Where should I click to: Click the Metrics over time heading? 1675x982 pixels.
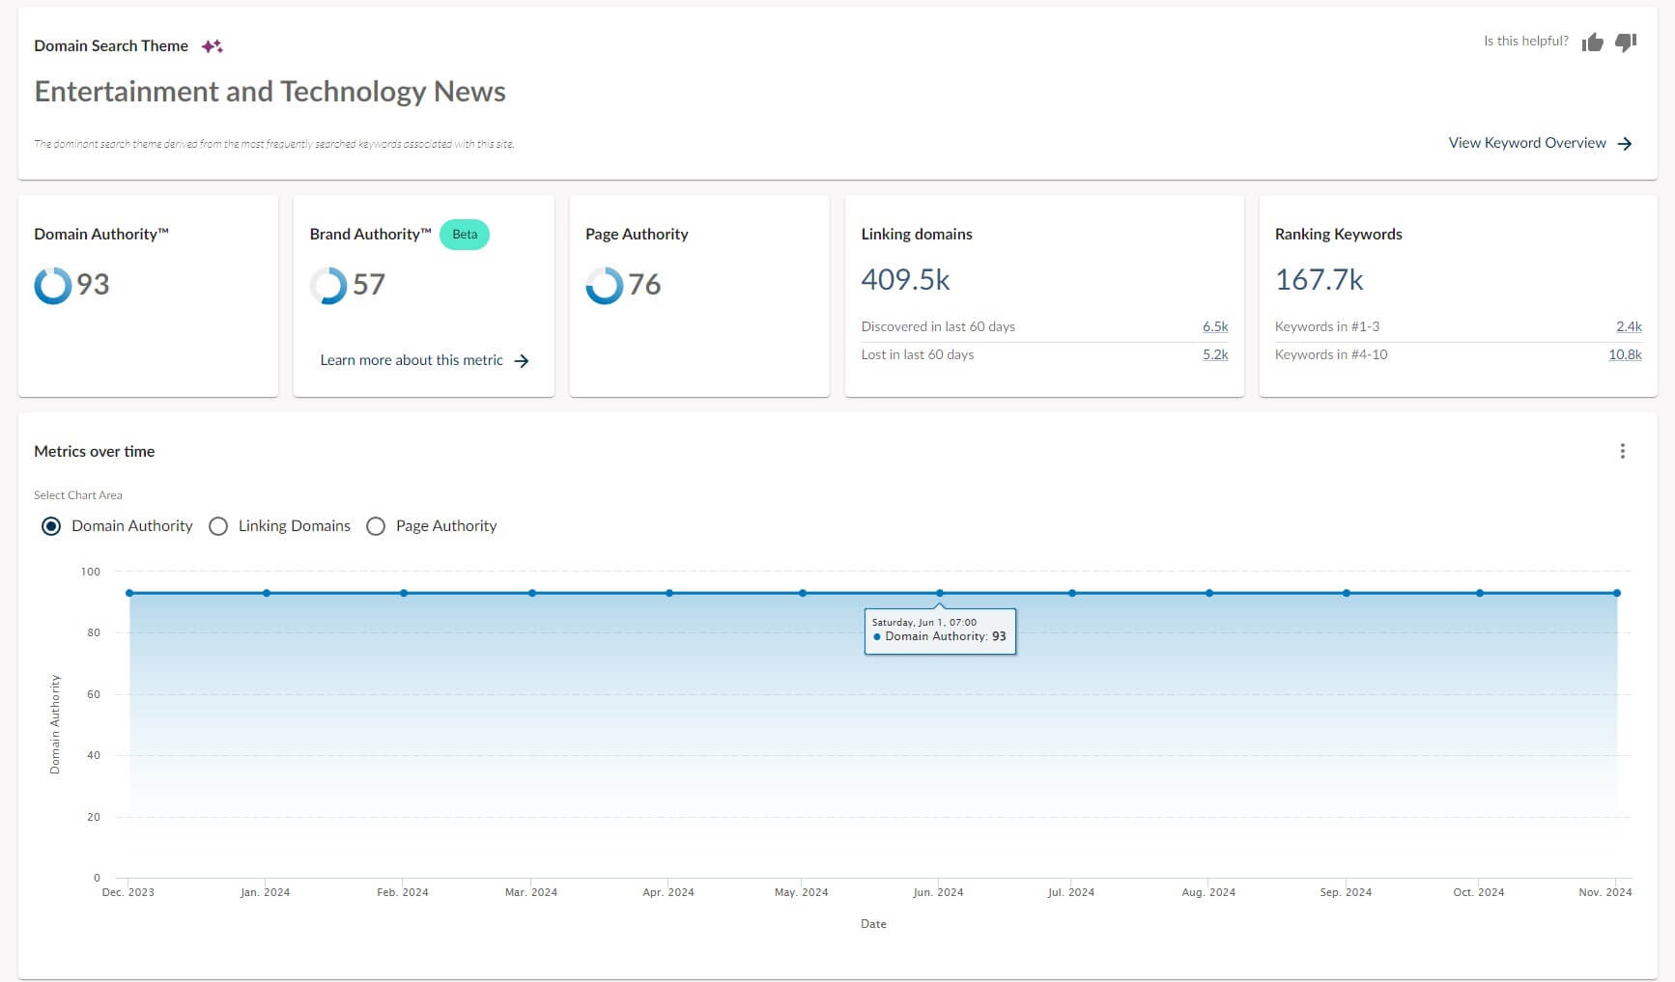(94, 451)
